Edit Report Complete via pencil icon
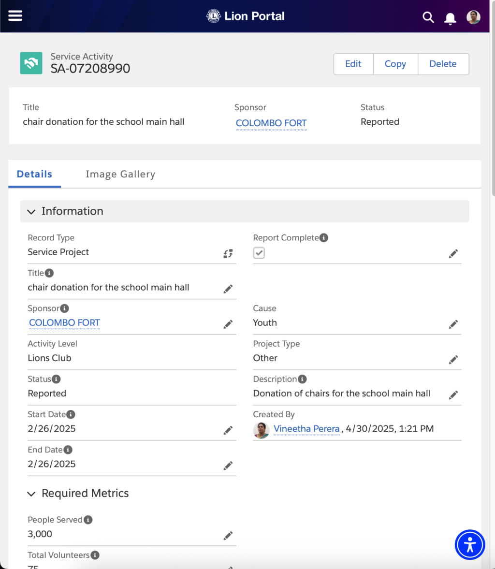The width and height of the screenshot is (495, 569). (x=453, y=253)
